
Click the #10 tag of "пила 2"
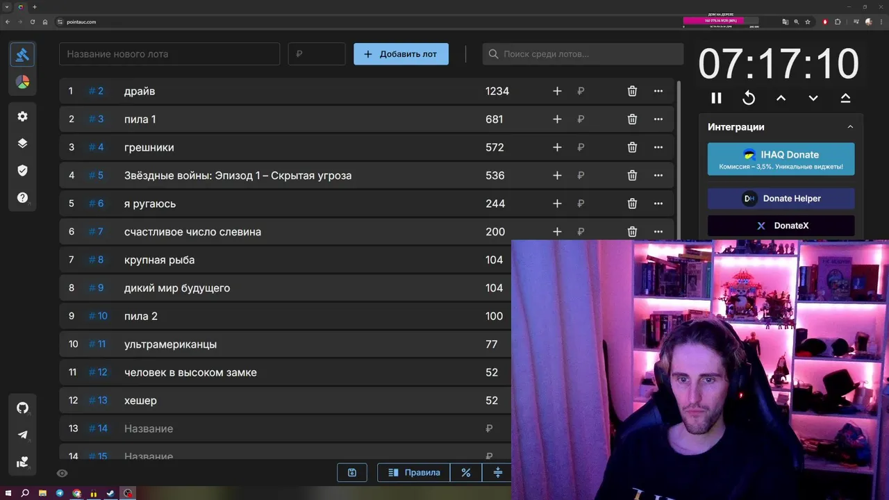pyautogui.click(x=99, y=316)
